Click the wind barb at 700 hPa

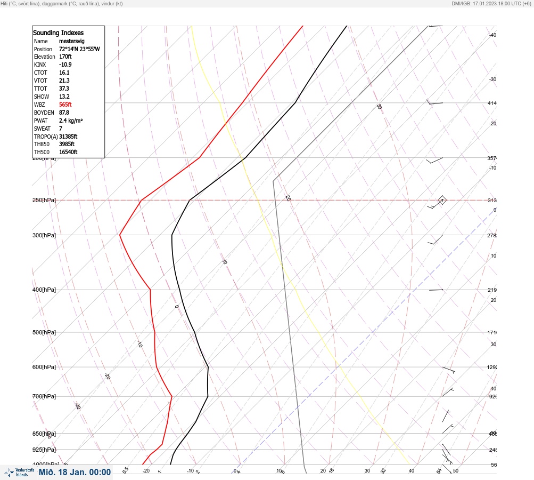(x=448, y=393)
